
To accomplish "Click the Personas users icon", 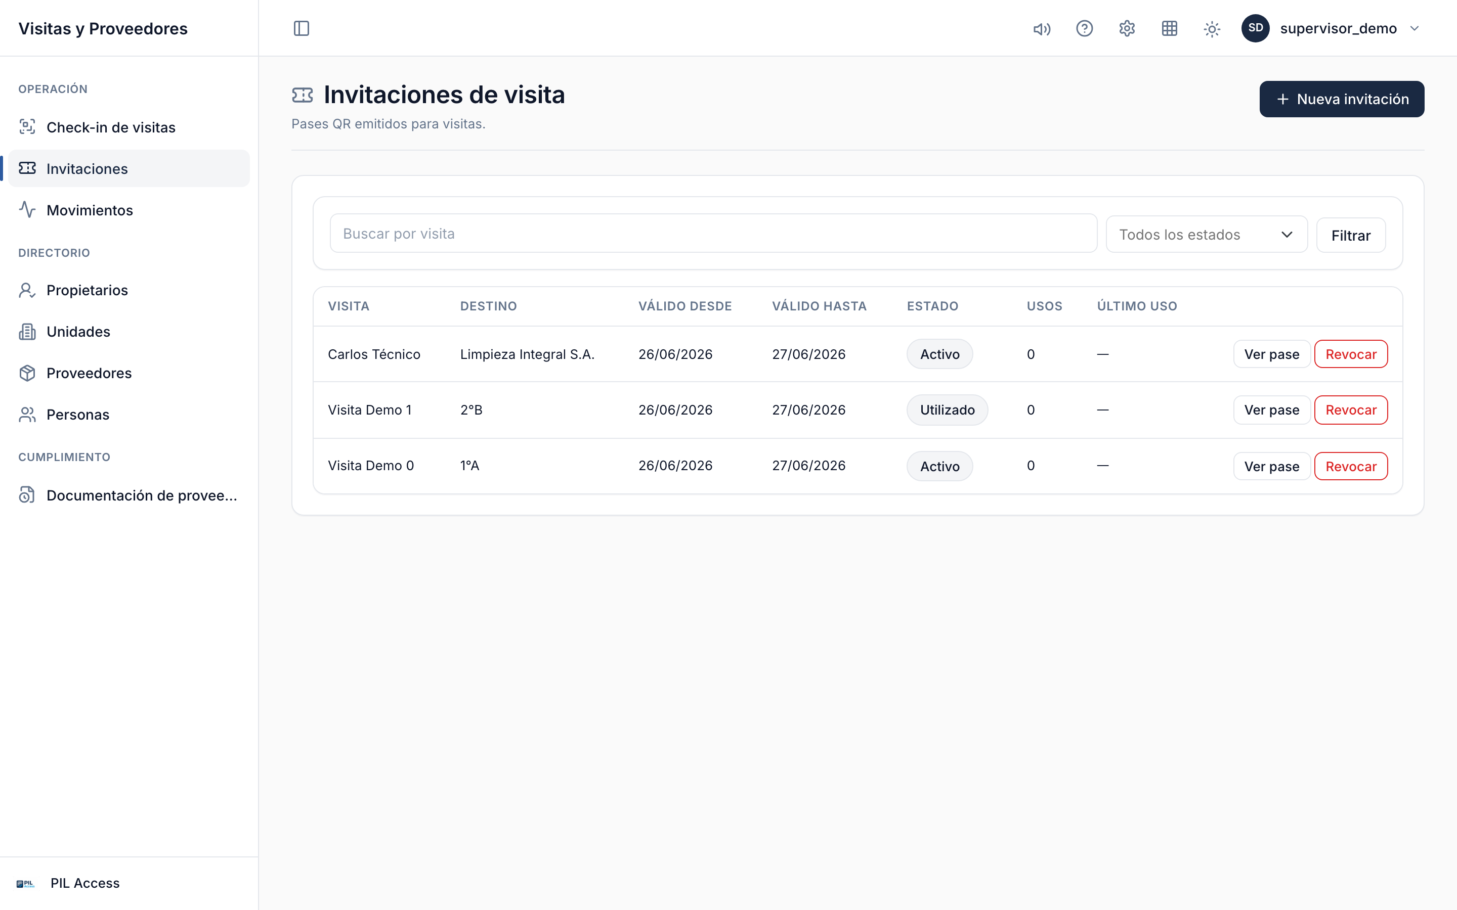I will (x=27, y=415).
